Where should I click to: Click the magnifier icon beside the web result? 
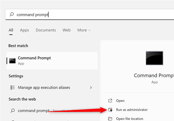pos(12,111)
